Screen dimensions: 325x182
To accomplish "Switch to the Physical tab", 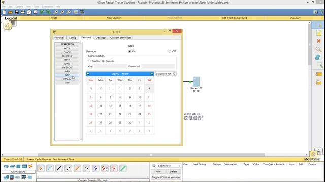I will pyautogui.click(x=59, y=38).
